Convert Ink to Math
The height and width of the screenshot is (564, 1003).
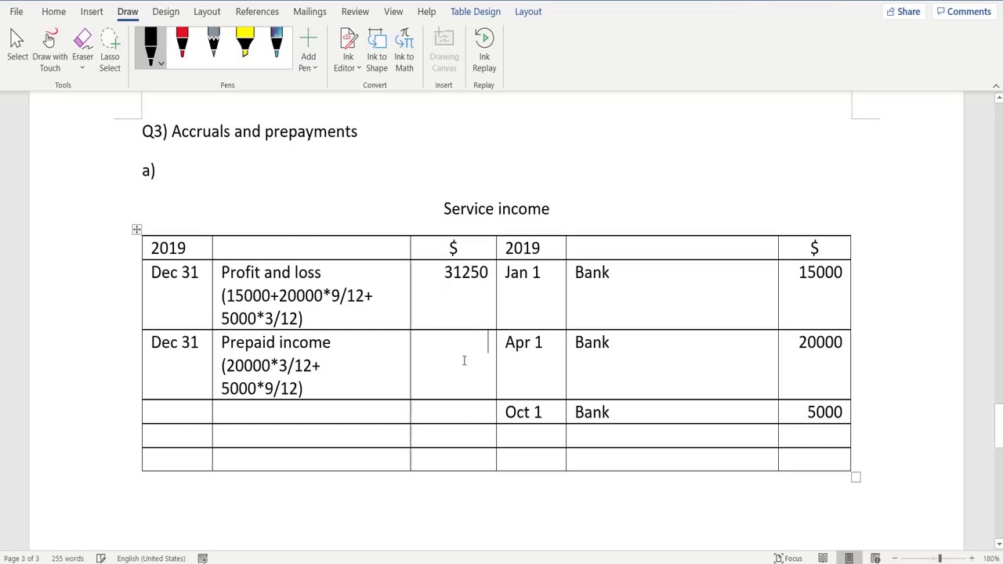(404, 50)
